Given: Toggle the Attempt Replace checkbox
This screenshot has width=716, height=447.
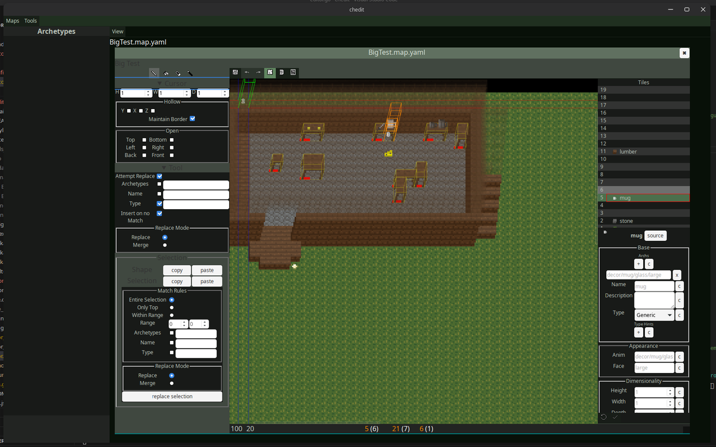Looking at the screenshot, I should tap(159, 176).
